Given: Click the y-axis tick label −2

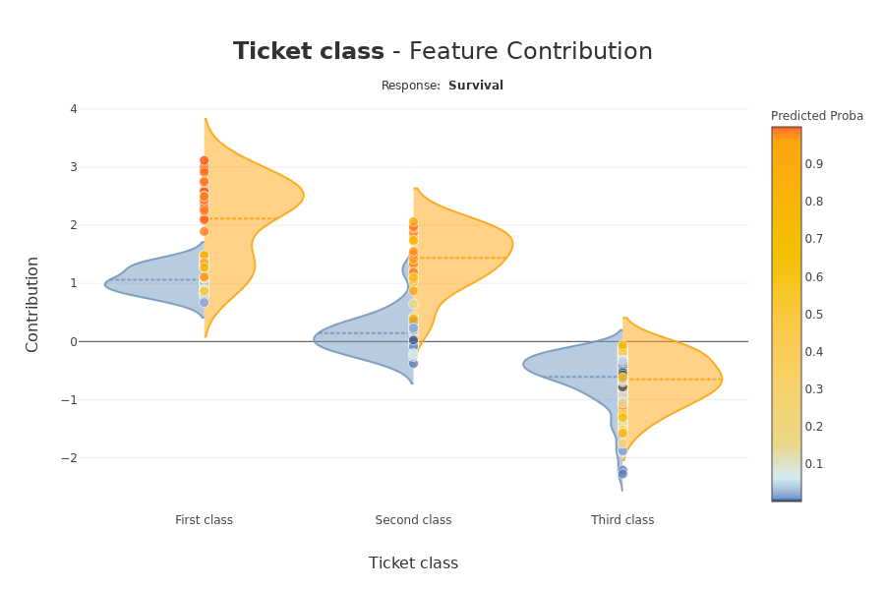Looking at the screenshot, I should click(x=69, y=458).
